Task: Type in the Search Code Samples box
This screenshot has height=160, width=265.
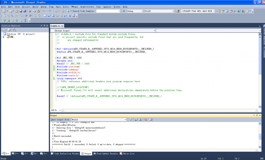Action: (x=108, y=11)
